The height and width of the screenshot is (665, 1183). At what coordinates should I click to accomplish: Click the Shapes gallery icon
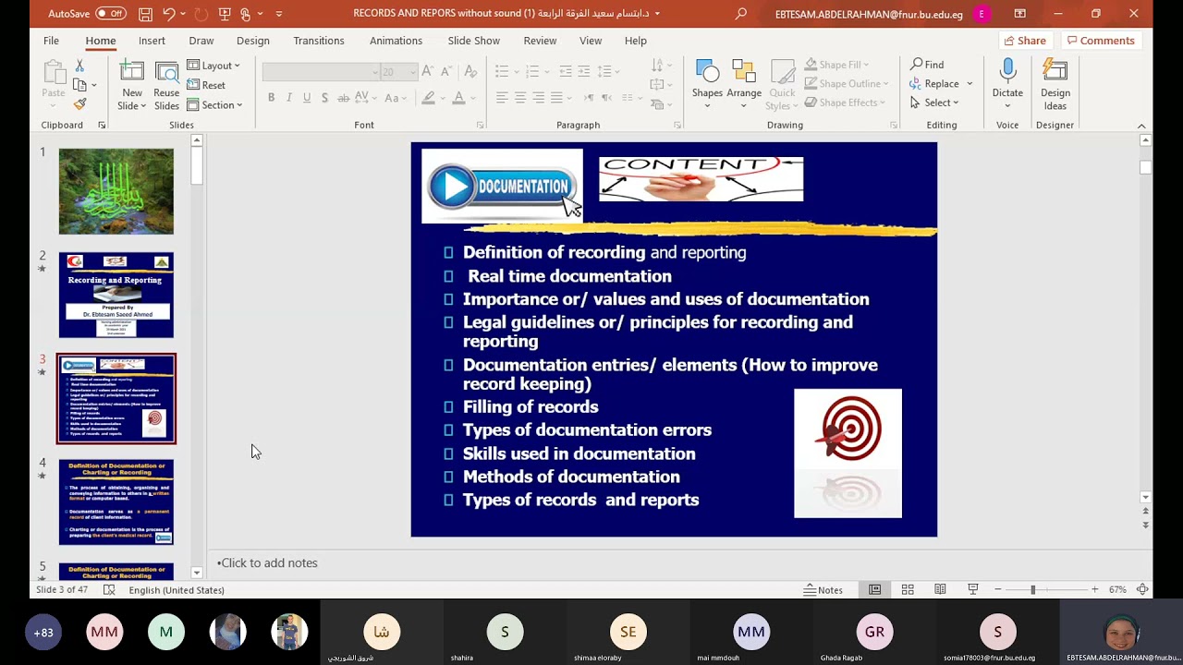[x=707, y=72]
